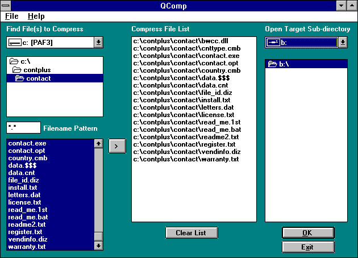Click c:\contplus\contact\bwcc.dll in compress list
Viewport: 358px width, 258px height.
click(x=182, y=41)
